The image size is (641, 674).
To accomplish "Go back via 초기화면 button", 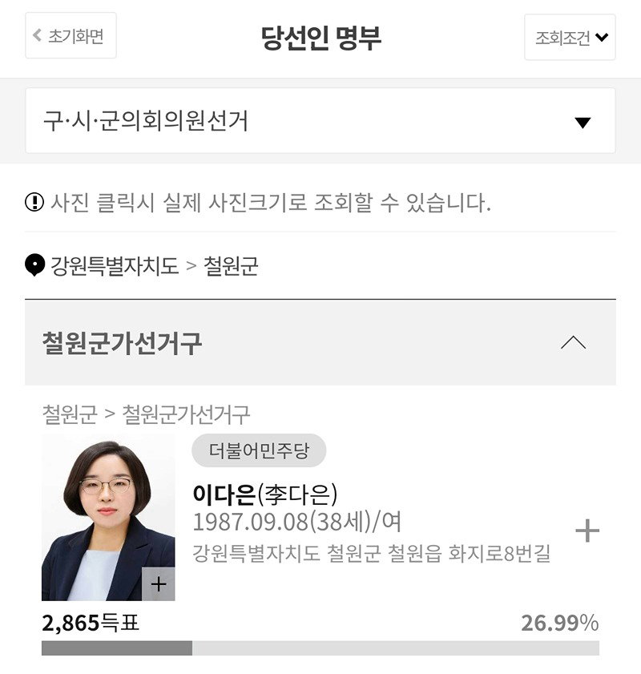I will pyautogui.click(x=71, y=35).
